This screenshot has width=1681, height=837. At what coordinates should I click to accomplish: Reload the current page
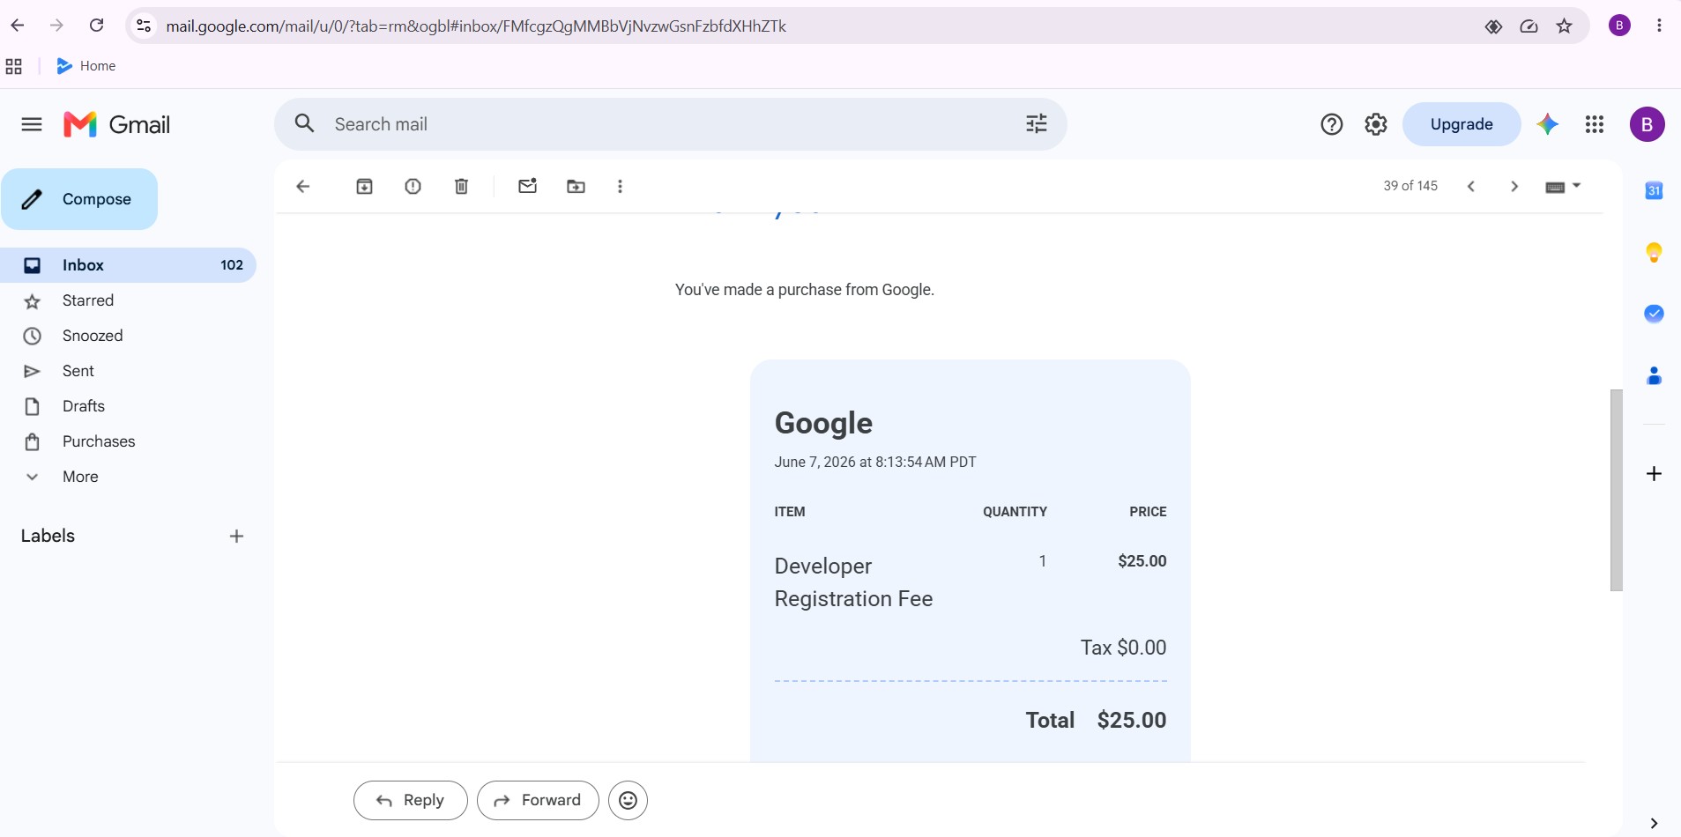coord(97,26)
